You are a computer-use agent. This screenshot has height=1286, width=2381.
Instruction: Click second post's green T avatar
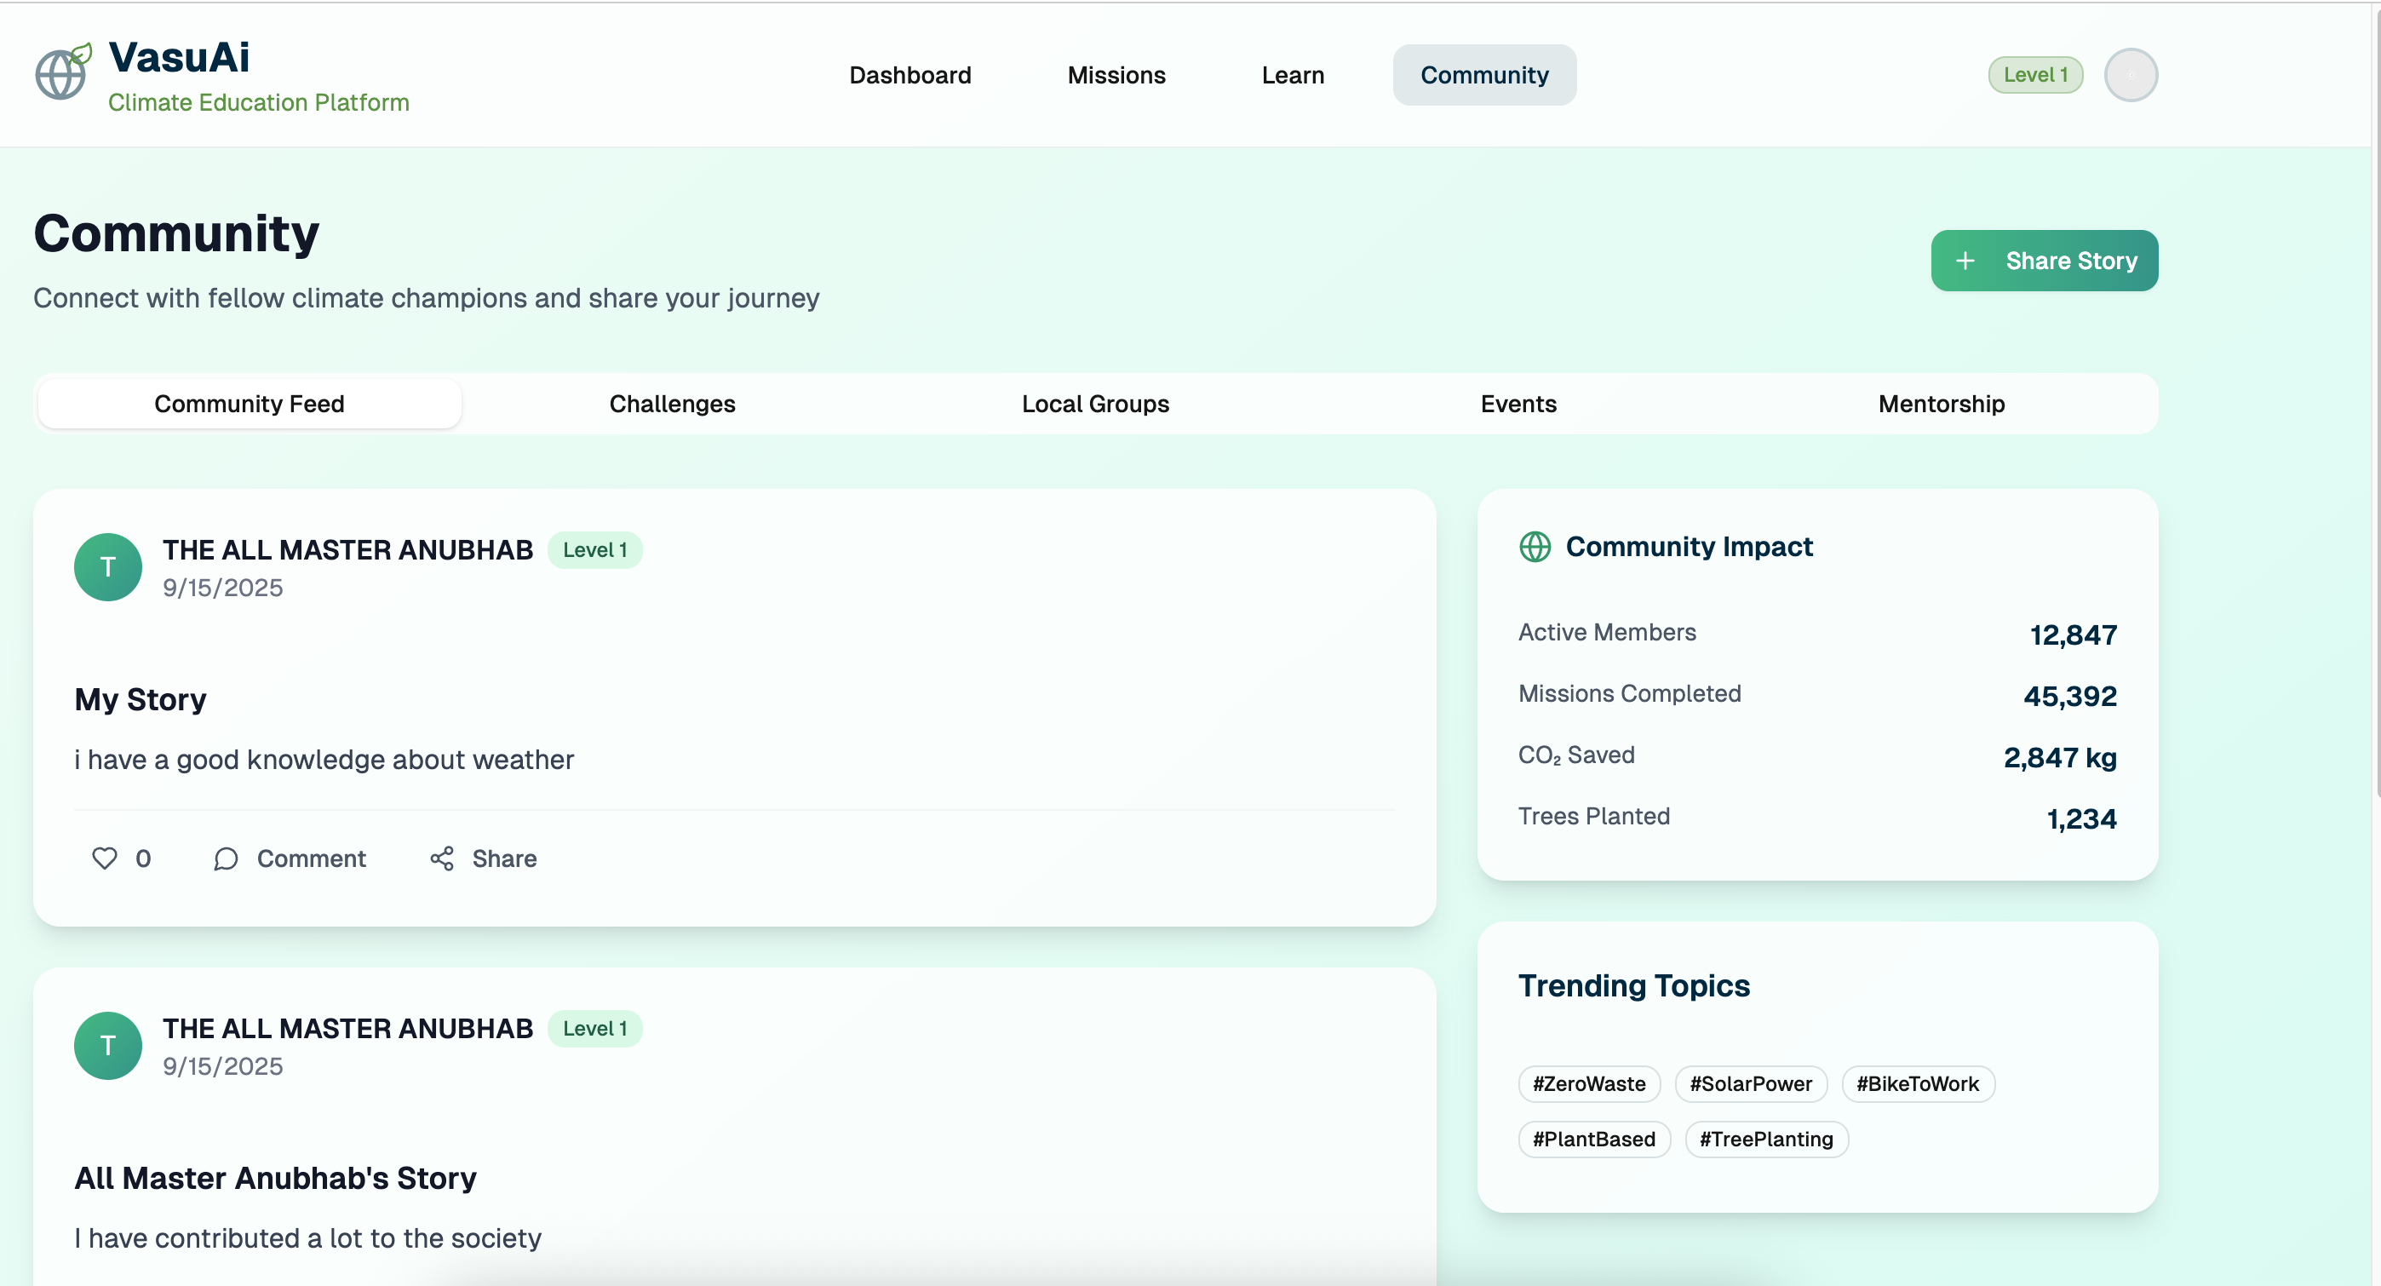click(108, 1046)
